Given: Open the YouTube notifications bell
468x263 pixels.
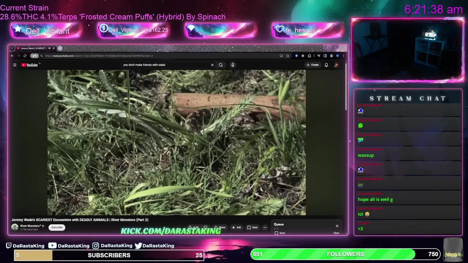Looking at the screenshot, I should click(326, 65).
